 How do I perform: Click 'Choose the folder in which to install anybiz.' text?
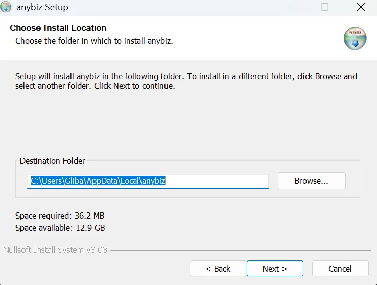pos(94,41)
